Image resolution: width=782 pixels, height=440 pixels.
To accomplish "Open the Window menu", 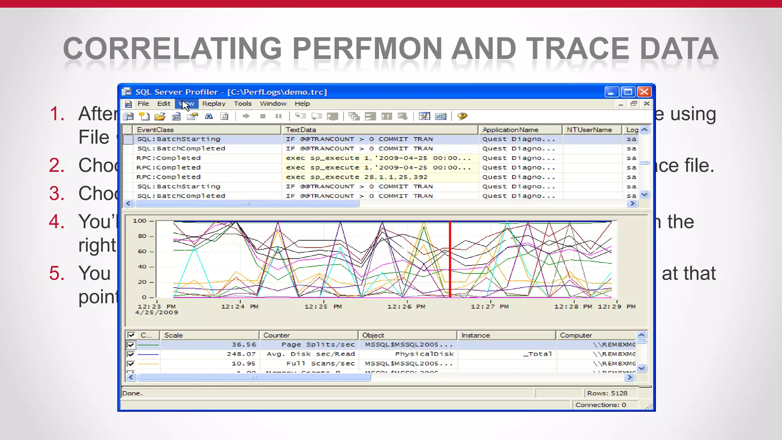I will (x=273, y=104).
